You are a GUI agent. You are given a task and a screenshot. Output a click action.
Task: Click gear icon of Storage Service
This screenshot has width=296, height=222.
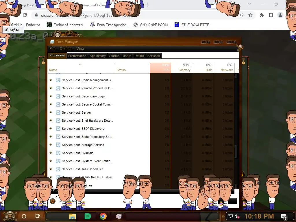(x=58, y=145)
